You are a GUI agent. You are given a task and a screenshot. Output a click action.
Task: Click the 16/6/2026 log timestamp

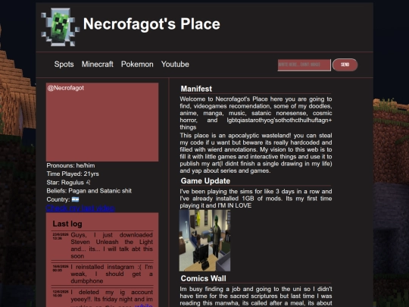[x=61, y=268]
